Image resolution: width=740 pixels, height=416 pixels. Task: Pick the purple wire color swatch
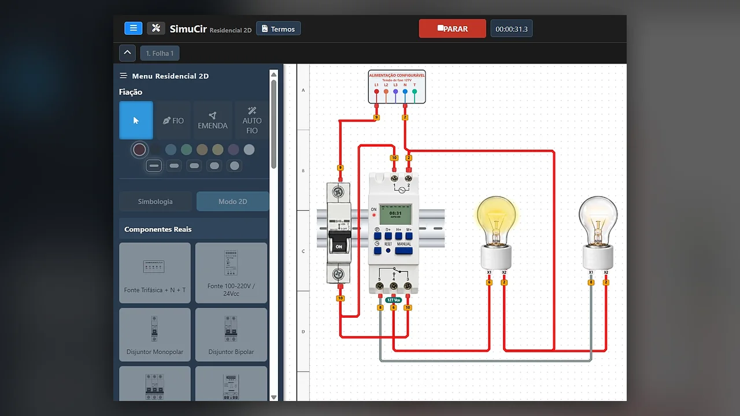pos(234,150)
